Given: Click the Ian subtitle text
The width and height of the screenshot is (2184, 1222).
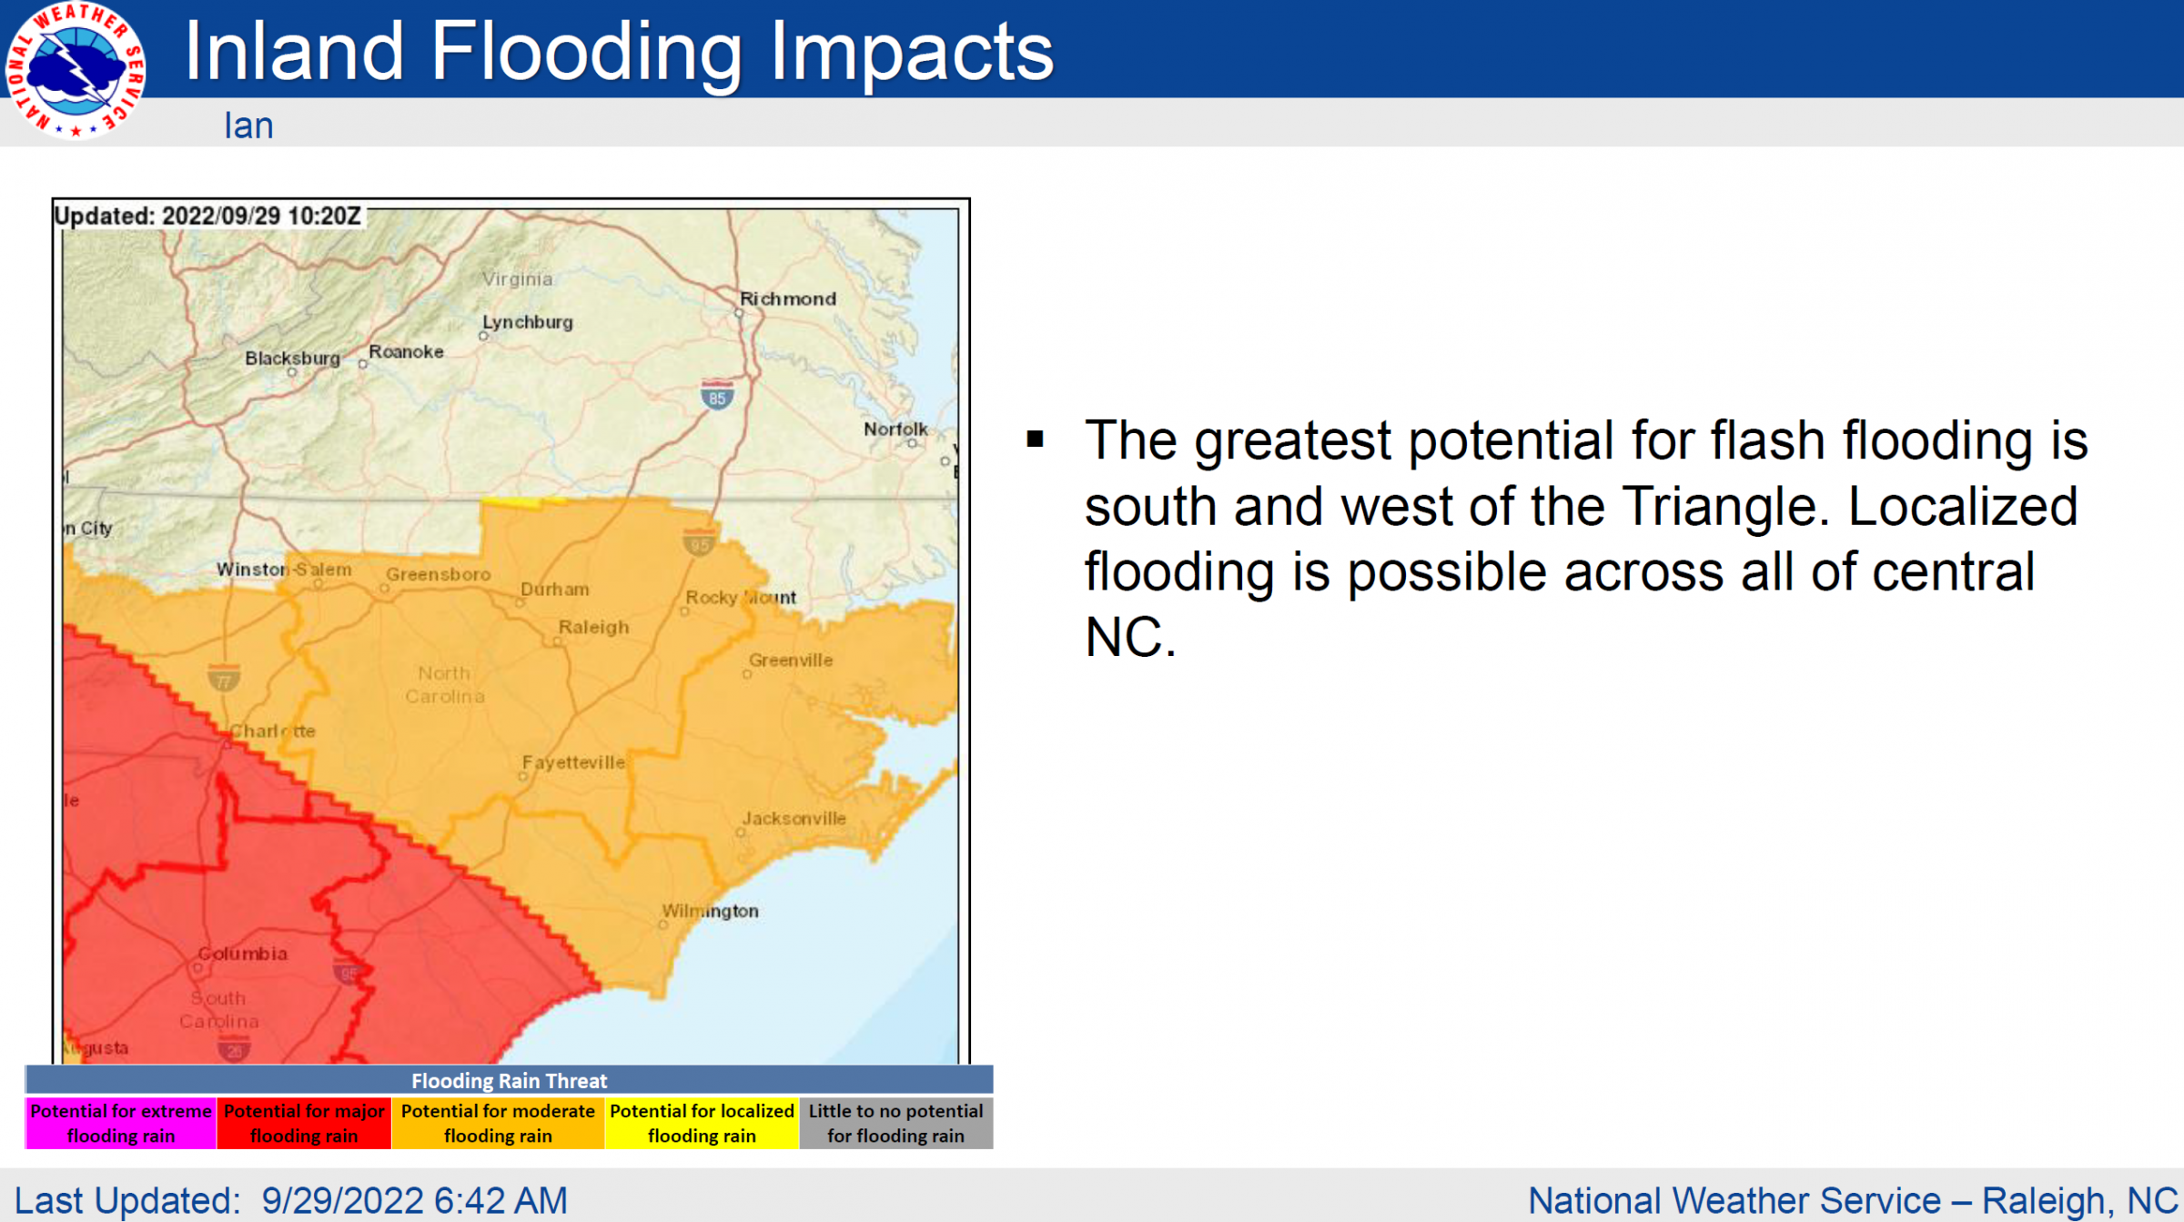Looking at the screenshot, I should tap(248, 126).
